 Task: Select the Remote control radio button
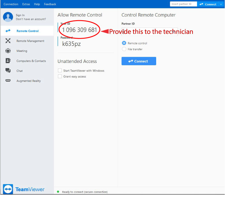124,43
